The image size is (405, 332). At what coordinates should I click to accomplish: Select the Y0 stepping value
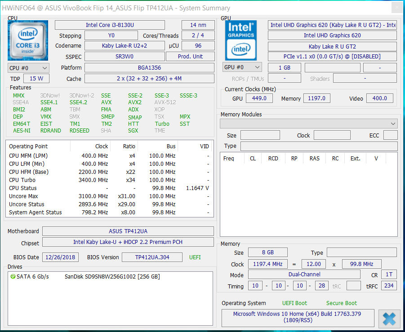click(x=111, y=35)
